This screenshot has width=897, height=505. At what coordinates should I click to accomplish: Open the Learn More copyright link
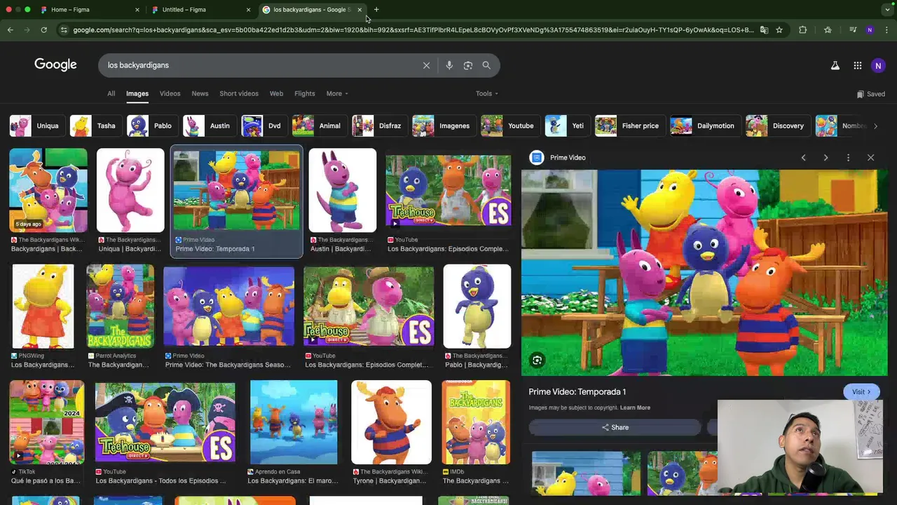tap(635, 408)
